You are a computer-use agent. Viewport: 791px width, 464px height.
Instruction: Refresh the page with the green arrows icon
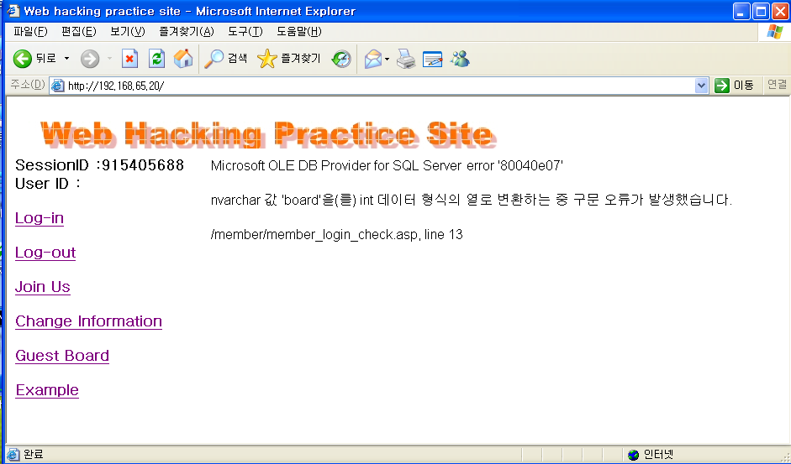(157, 59)
